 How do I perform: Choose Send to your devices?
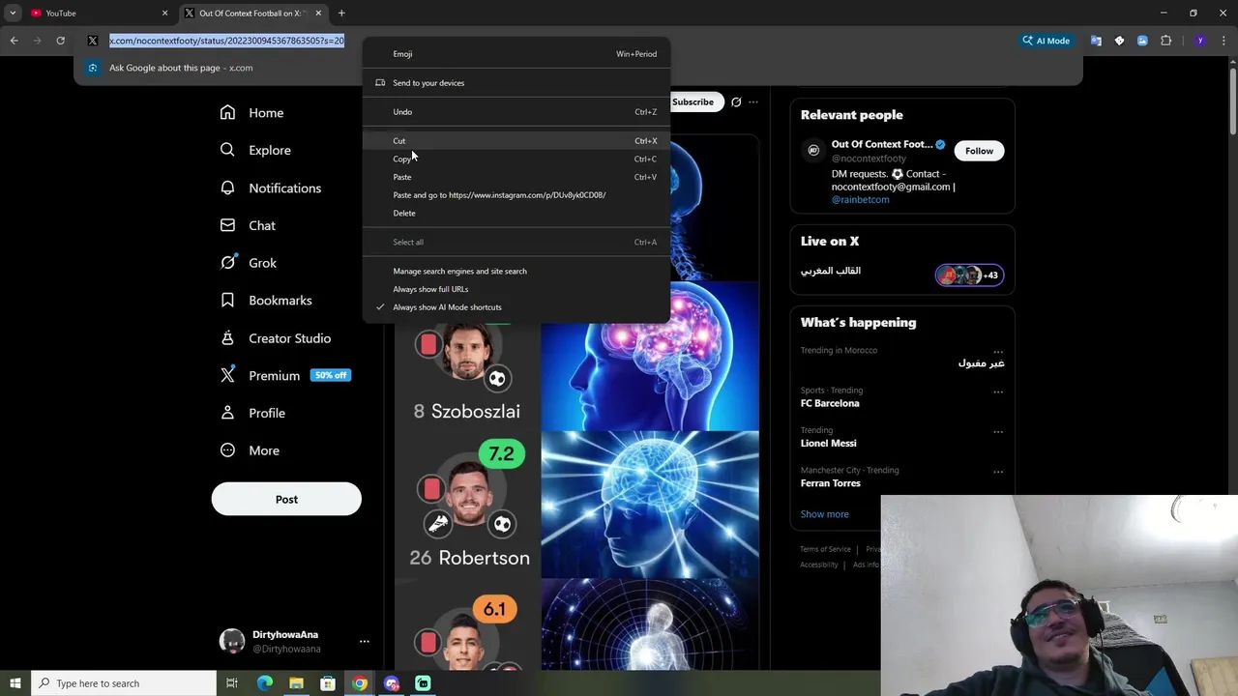click(516, 83)
